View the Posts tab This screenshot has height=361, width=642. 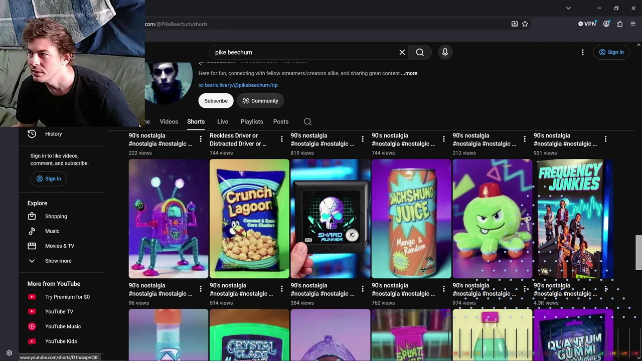[281, 122]
